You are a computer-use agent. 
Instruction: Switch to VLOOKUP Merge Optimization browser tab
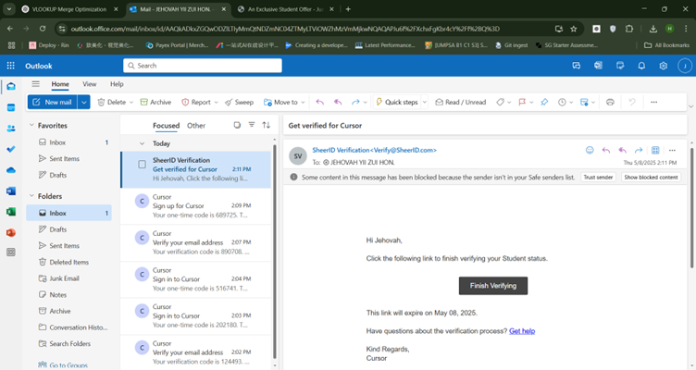[68, 9]
